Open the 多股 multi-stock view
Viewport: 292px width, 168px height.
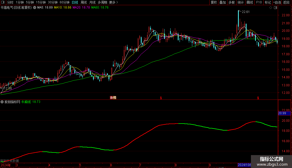[232, 2]
